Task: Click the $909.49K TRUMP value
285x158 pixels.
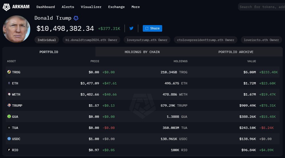Action: click(248, 106)
